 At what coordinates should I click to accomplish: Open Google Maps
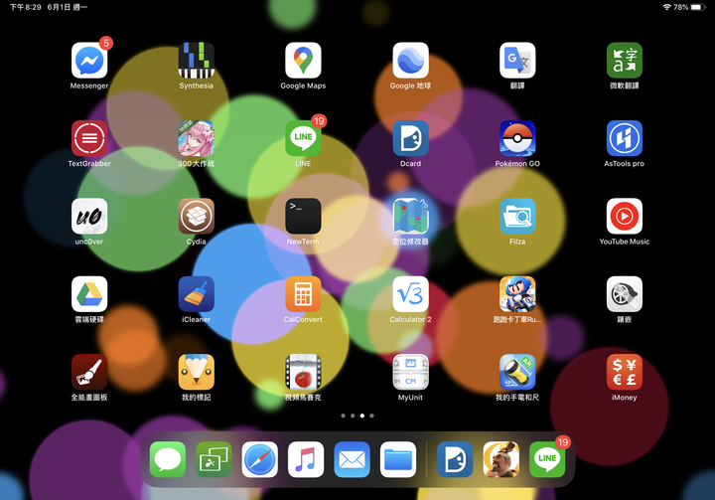[303, 61]
